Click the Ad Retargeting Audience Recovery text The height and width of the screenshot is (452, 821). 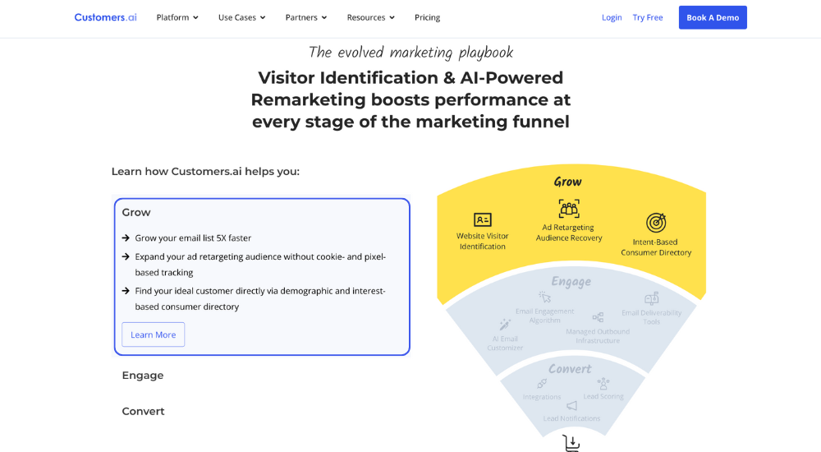[569, 233]
